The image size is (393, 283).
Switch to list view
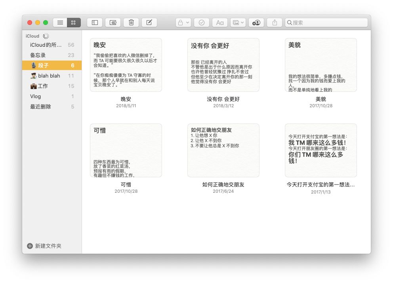click(x=60, y=23)
